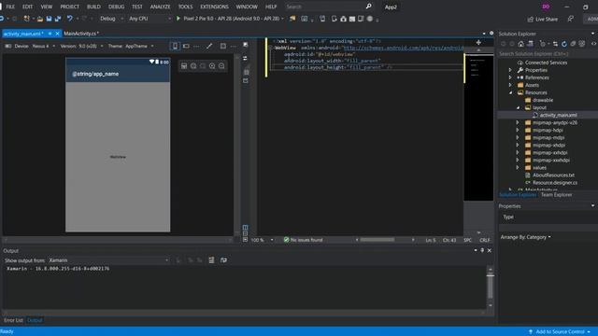
Task: Open the TOOLS menu
Action: tap(185, 7)
